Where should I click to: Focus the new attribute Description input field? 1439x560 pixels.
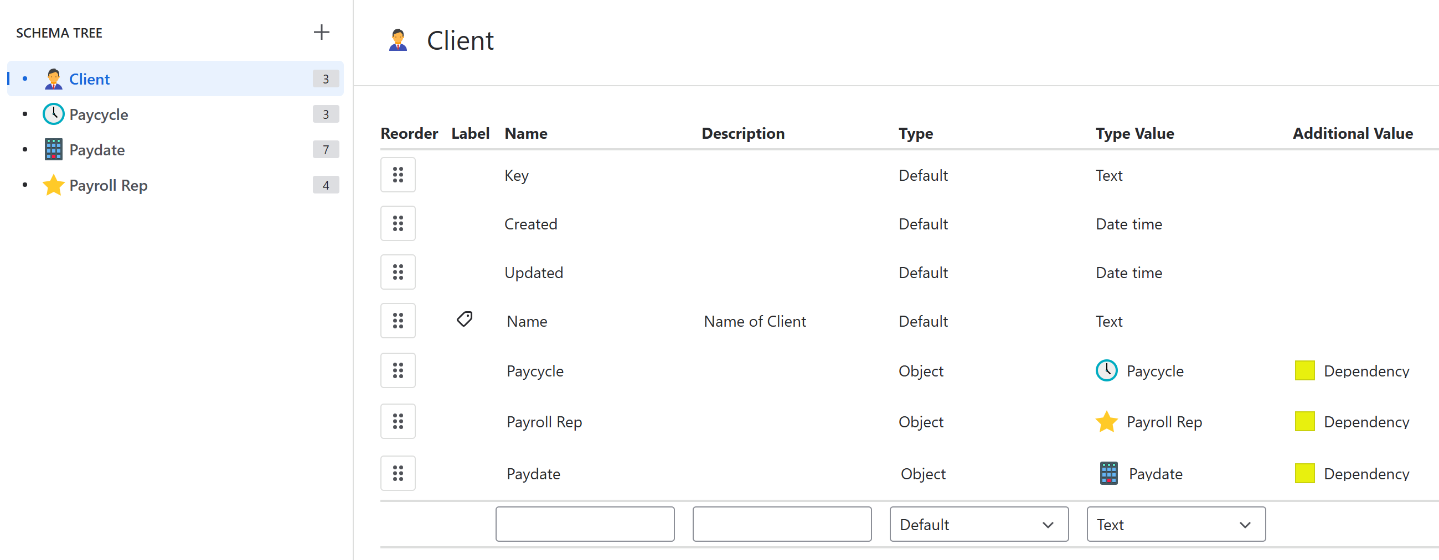(782, 524)
